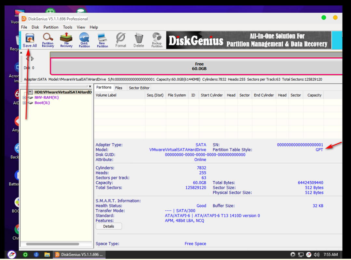
Task: Click the Delete trash can icon
Action: [x=139, y=40]
